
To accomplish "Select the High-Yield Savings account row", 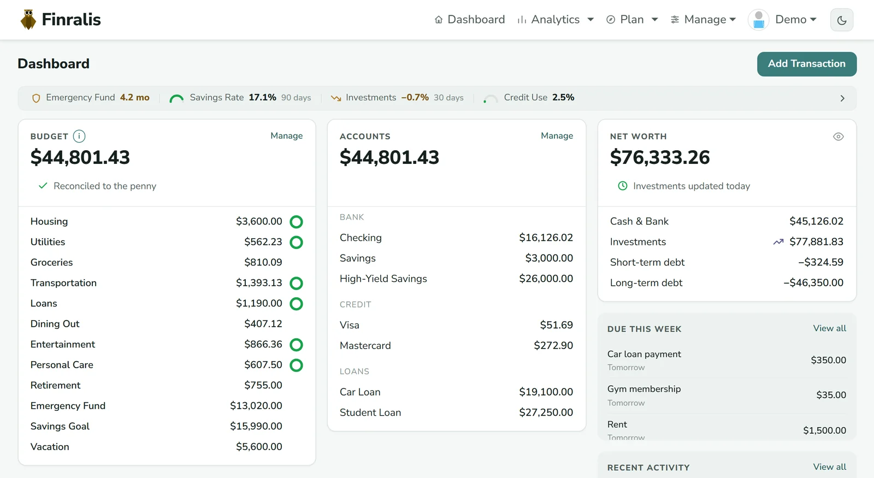I will tap(457, 279).
